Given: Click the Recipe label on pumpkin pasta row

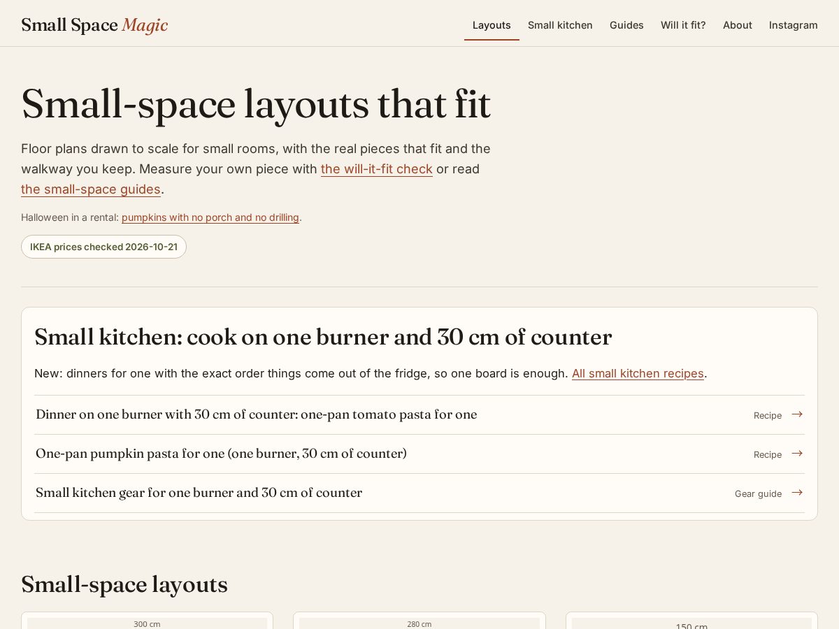Looking at the screenshot, I should pyautogui.click(x=768, y=454).
